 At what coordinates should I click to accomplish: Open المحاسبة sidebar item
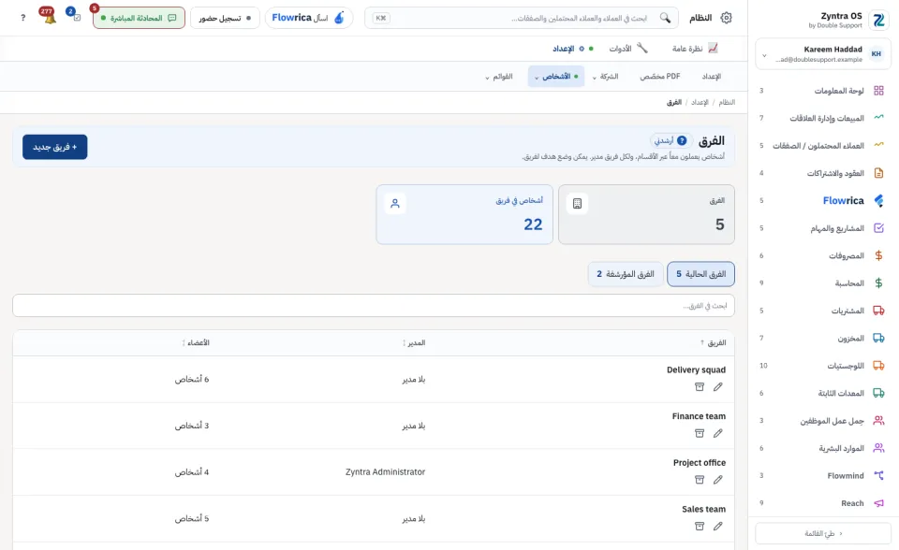pyautogui.click(x=821, y=283)
